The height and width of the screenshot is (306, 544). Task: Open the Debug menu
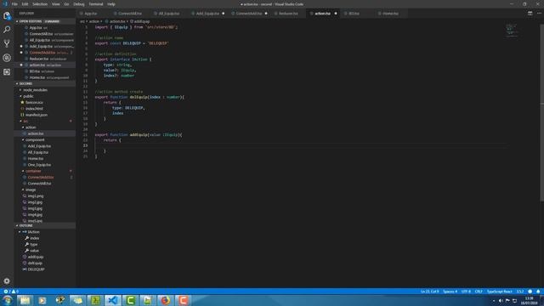(x=79, y=4)
